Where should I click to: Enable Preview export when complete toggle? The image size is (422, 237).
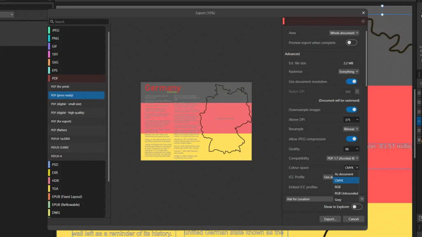click(351, 43)
